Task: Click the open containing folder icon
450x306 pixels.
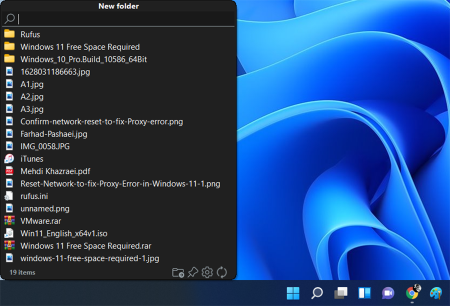Action: click(x=177, y=272)
